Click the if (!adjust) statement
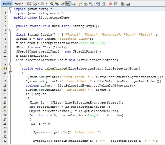The height and width of the screenshot is (145, 165). tap(37, 94)
